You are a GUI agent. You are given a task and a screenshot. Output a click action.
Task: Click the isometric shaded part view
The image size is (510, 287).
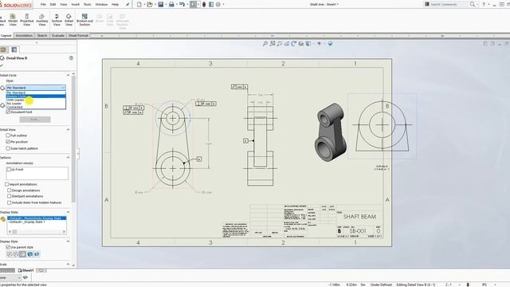(331, 132)
